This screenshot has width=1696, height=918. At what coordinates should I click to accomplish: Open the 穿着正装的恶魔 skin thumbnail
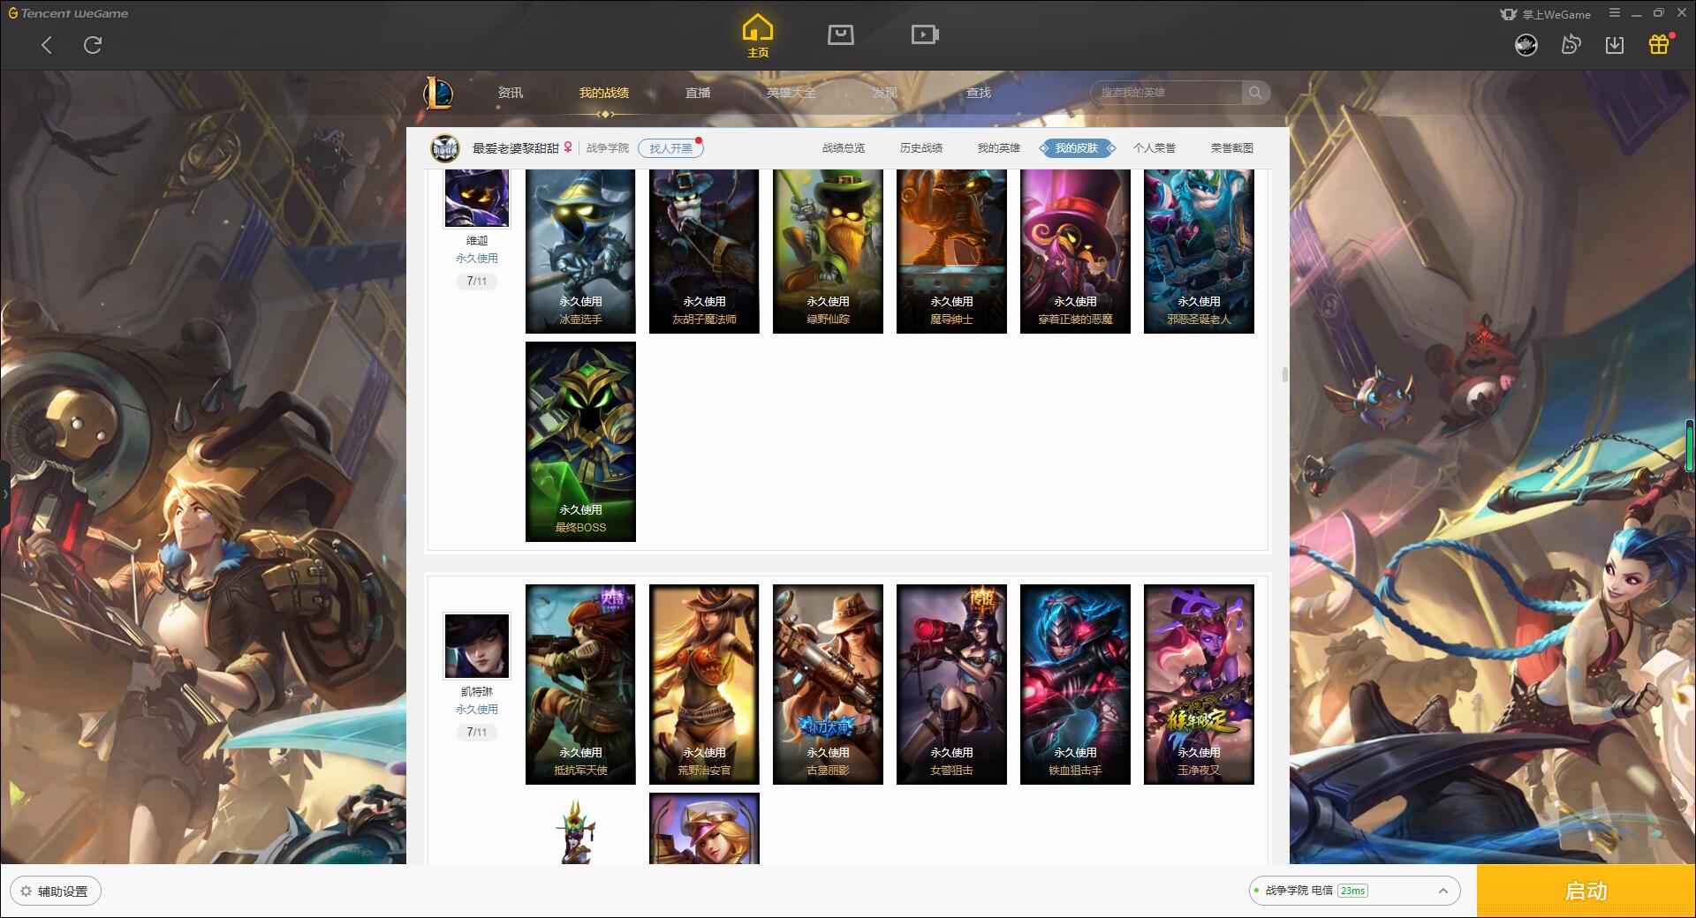pyautogui.click(x=1075, y=252)
